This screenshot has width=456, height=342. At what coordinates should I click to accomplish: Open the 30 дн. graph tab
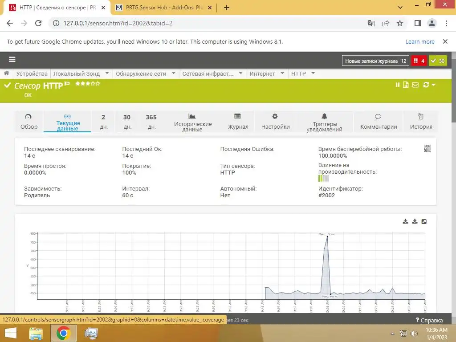click(127, 122)
